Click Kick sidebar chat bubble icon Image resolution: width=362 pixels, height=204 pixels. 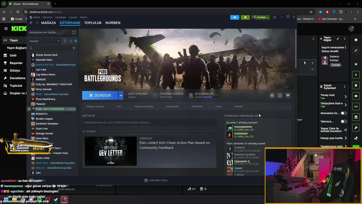click(x=356, y=96)
